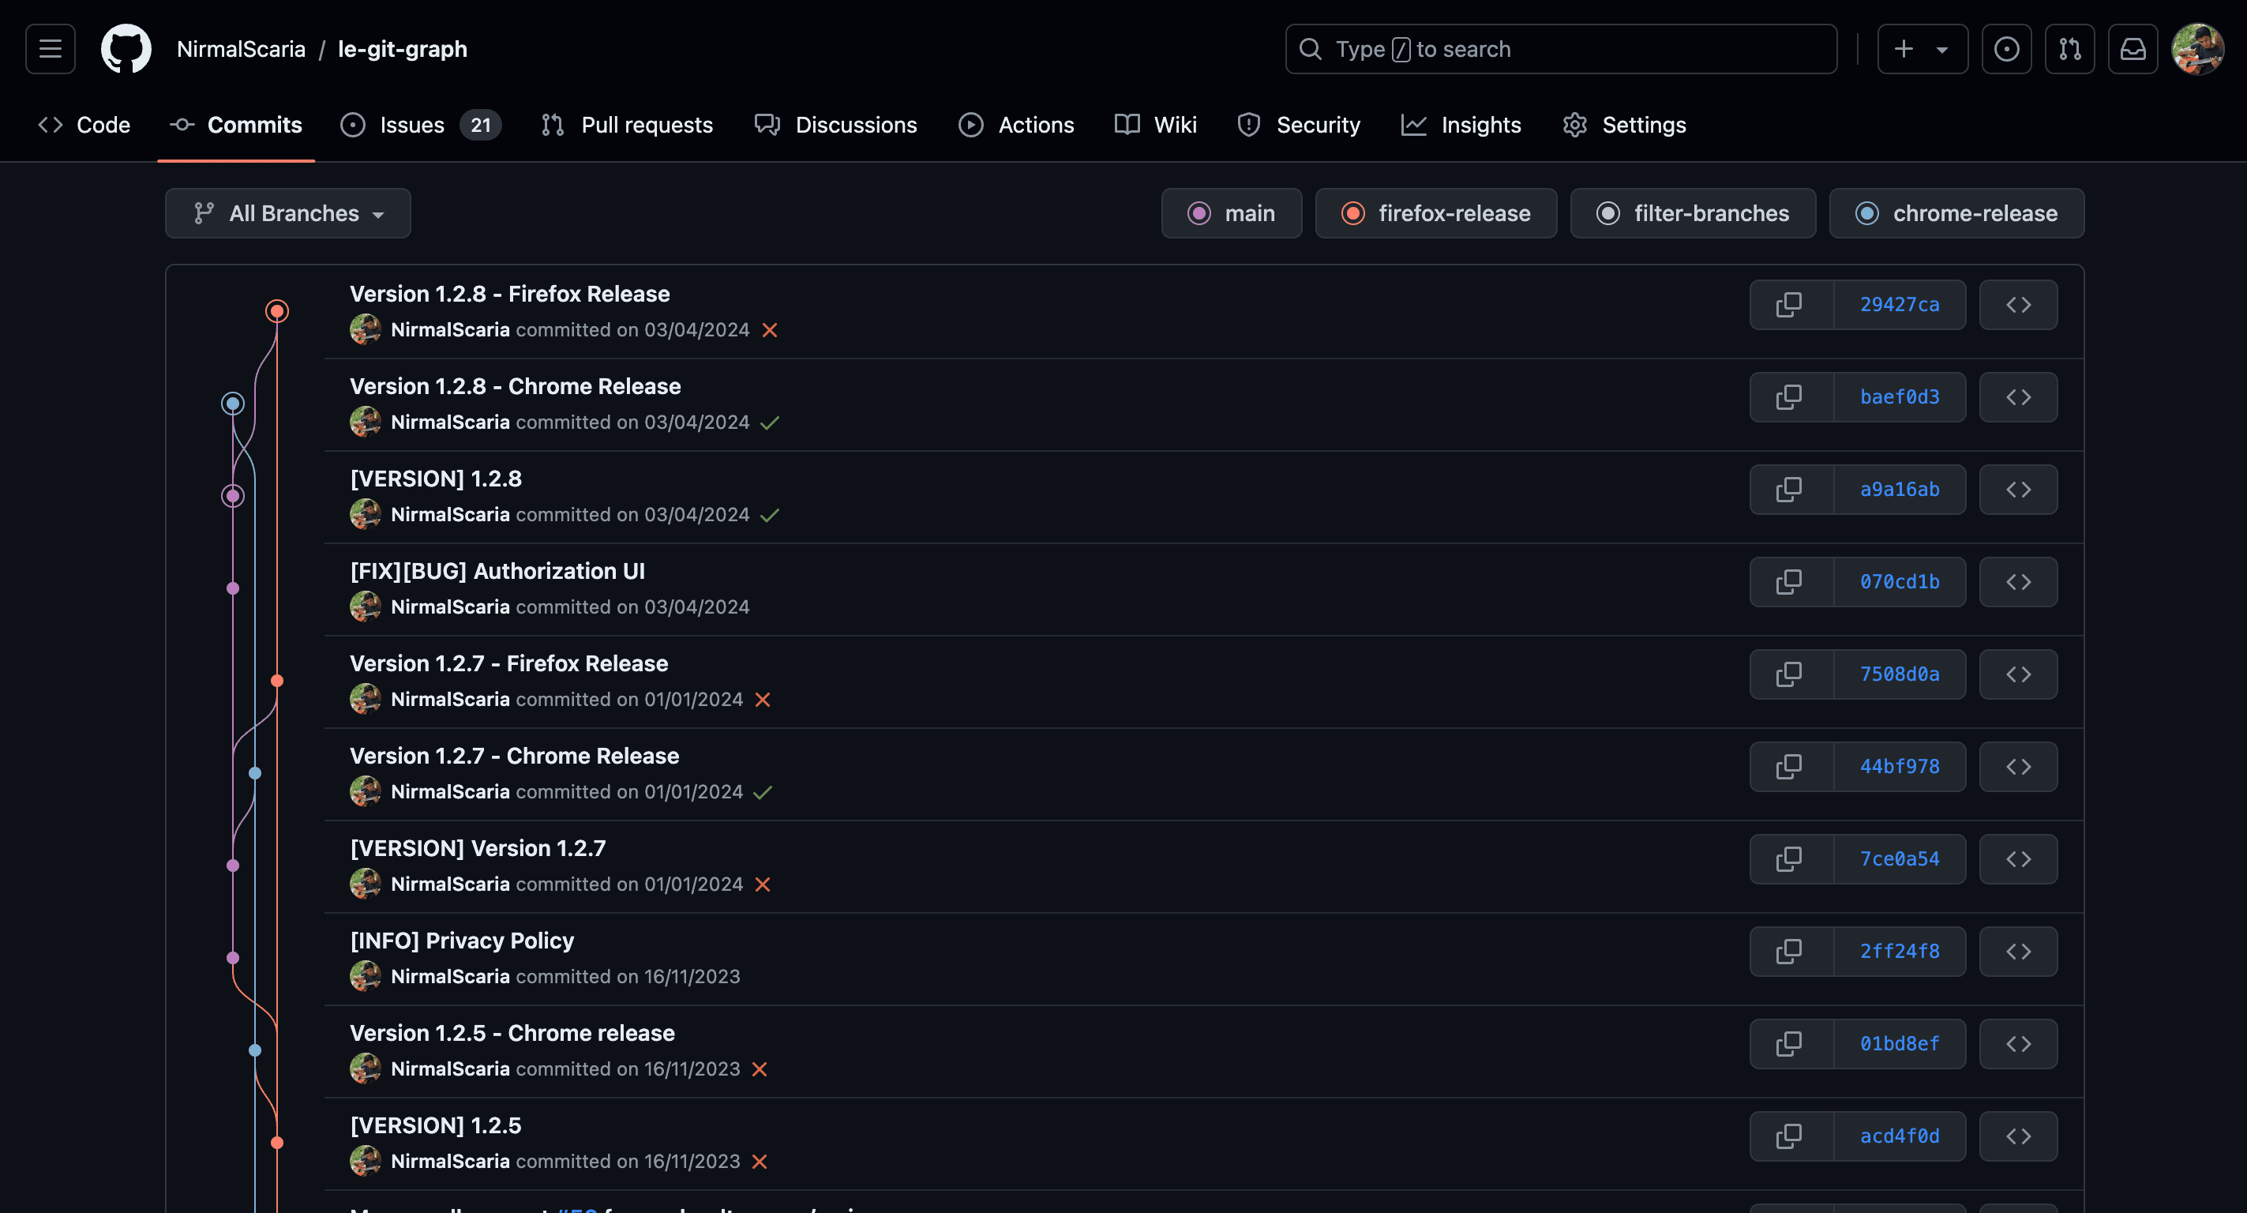
Task: Copy commit hash 29427ca
Action: tap(1789, 305)
